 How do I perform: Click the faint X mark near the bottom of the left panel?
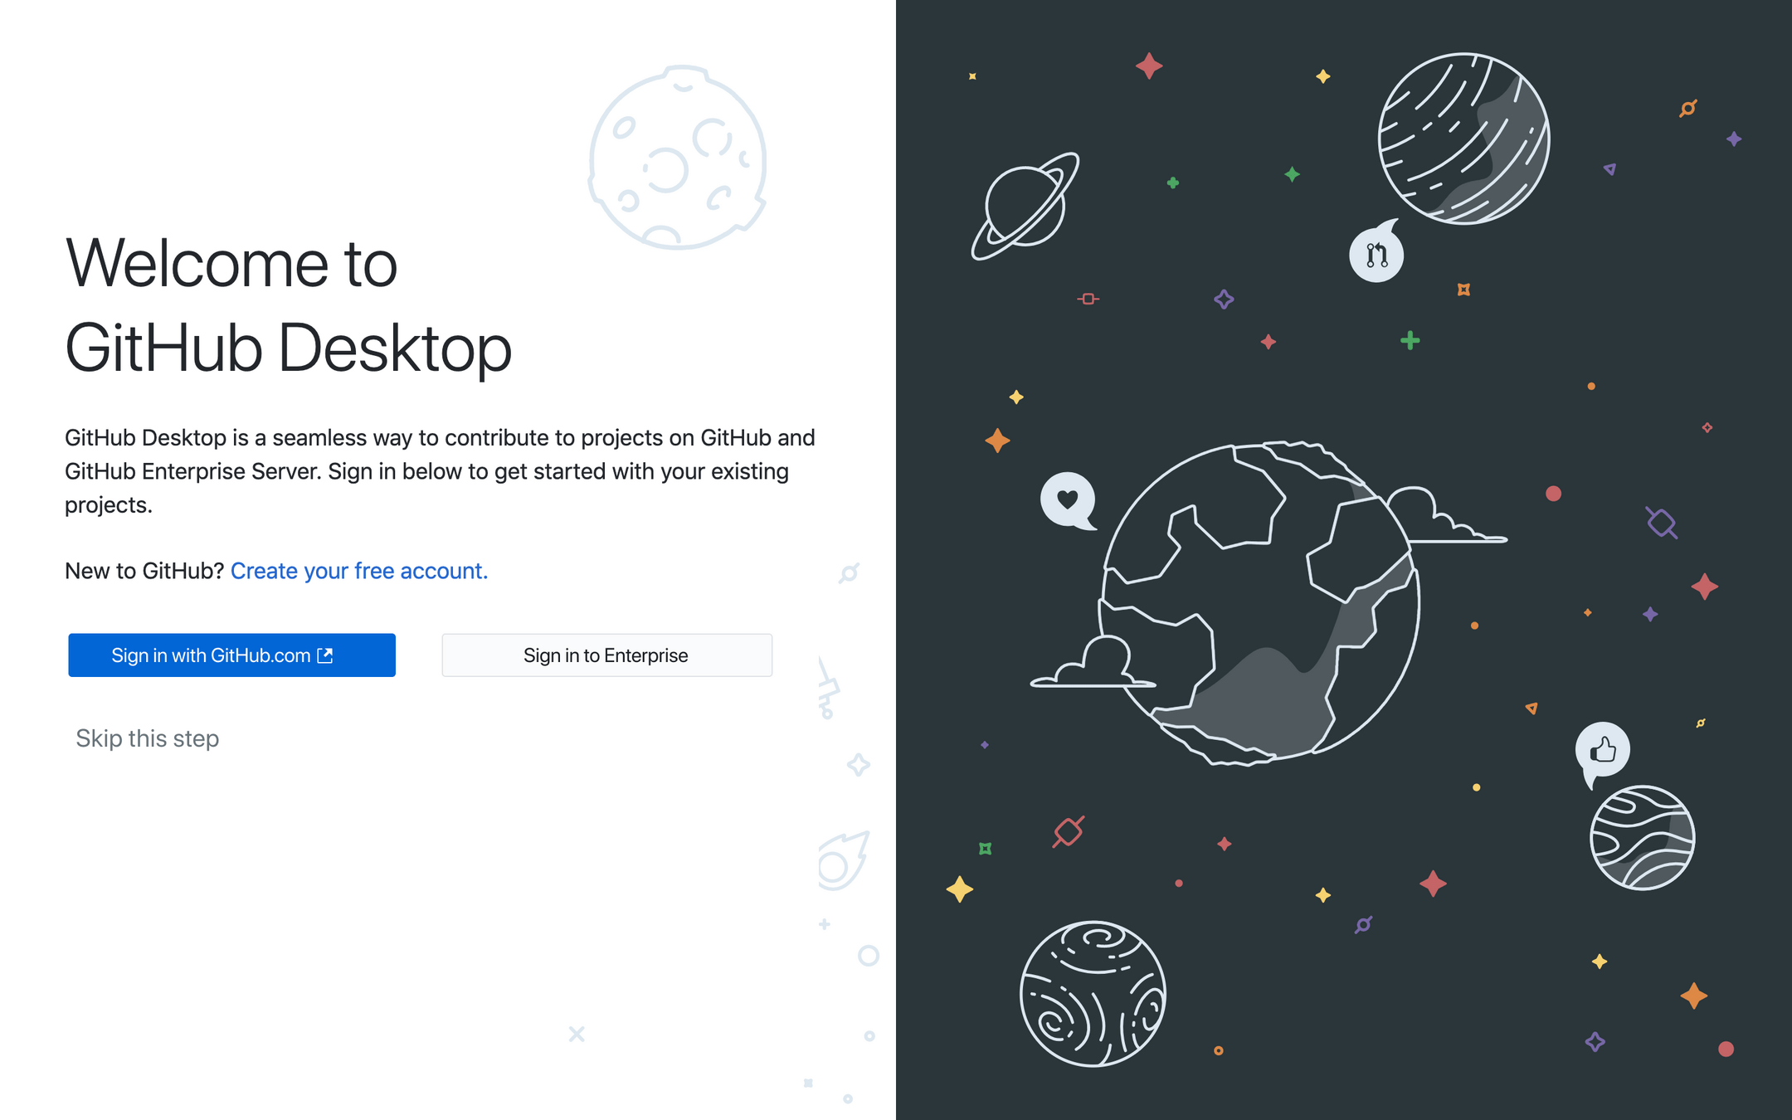577,1034
